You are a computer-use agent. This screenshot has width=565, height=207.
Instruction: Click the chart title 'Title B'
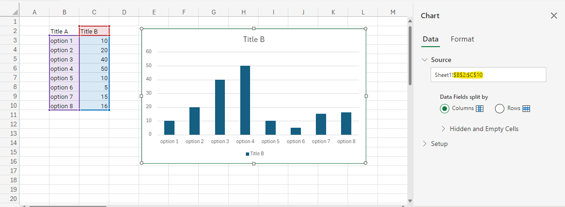[x=254, y=39]
